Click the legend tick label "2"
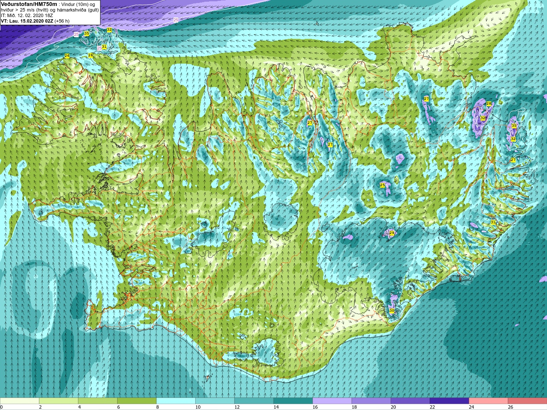Viewport: 547px width, 410px height. click(40, 407)
